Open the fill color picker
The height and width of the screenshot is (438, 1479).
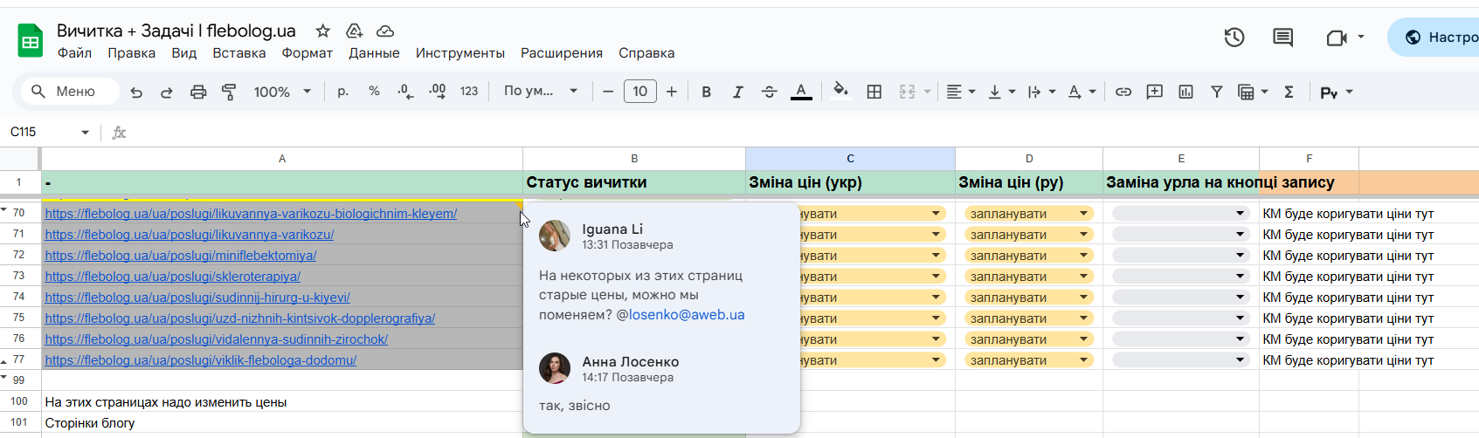[840, 92]
